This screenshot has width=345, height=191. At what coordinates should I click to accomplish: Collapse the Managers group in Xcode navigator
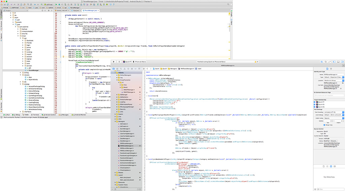tap(115, 121)
